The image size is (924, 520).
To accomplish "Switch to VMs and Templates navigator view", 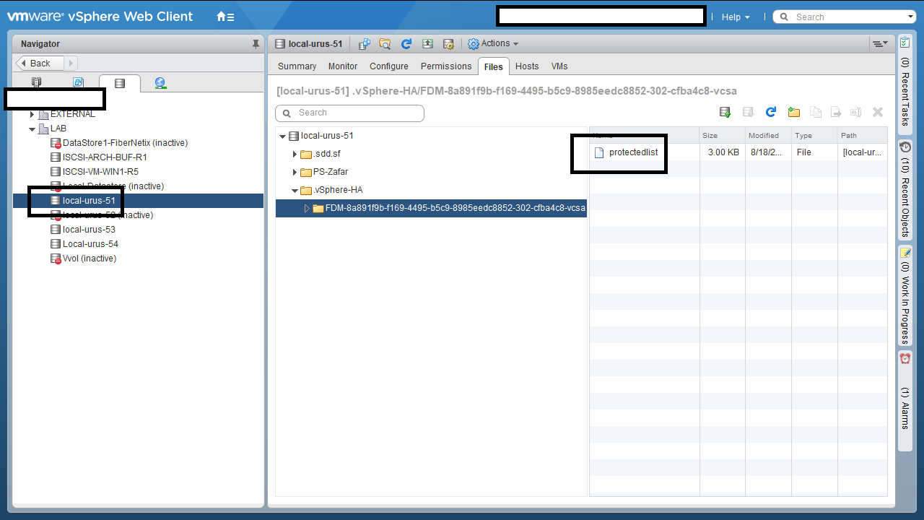I will tap(78, 83).
